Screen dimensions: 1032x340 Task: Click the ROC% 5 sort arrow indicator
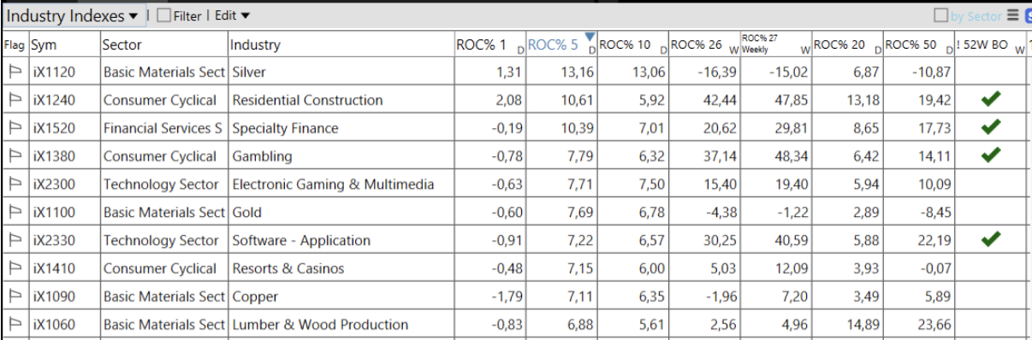589,36
